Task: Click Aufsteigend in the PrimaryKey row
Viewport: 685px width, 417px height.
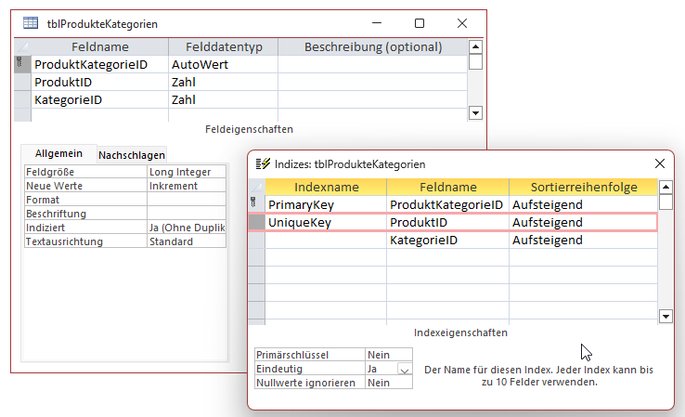Action: [x=584, y=204]
